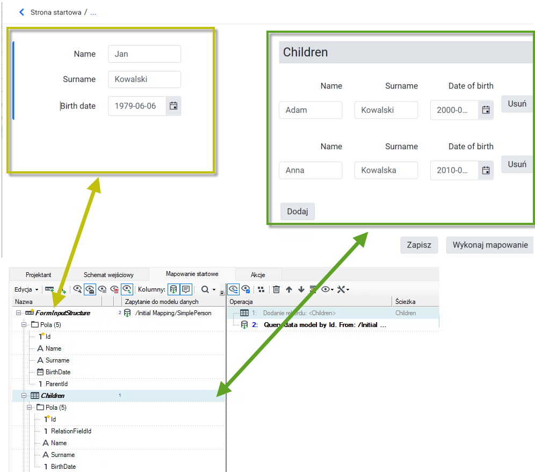535x472 pixels.
Task: Toggle the data model query column
Action: click(173, 289)
